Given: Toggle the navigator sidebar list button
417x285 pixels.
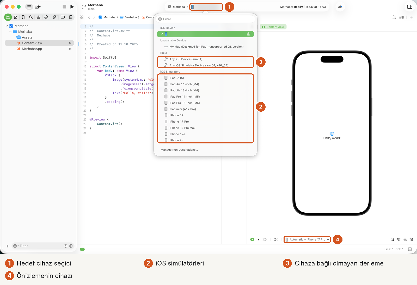Looking at the screenshot, I should click(29, 7).
